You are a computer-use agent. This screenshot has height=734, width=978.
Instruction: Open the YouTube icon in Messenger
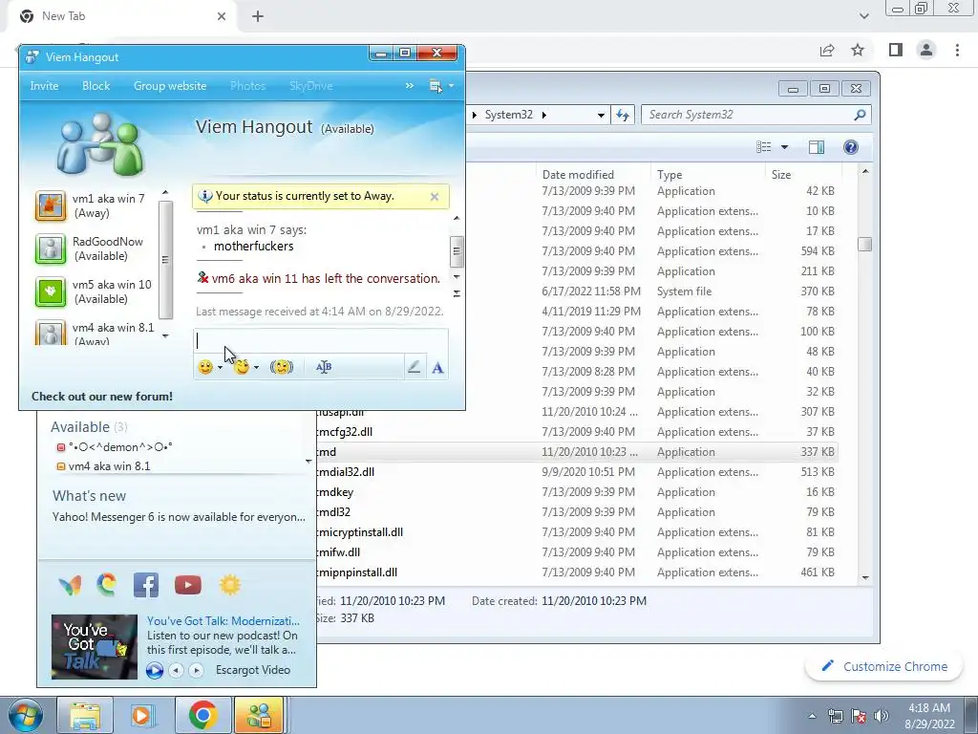tap(188, 585)
